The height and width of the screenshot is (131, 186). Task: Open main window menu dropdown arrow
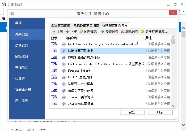point(184,11)
